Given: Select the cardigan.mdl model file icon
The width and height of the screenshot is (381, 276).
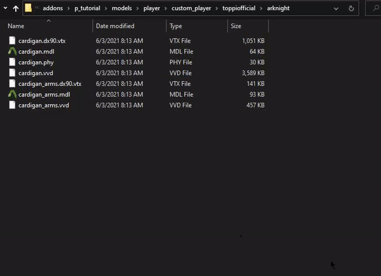Looking at the screenshot, I should click(x=12, y=52).
